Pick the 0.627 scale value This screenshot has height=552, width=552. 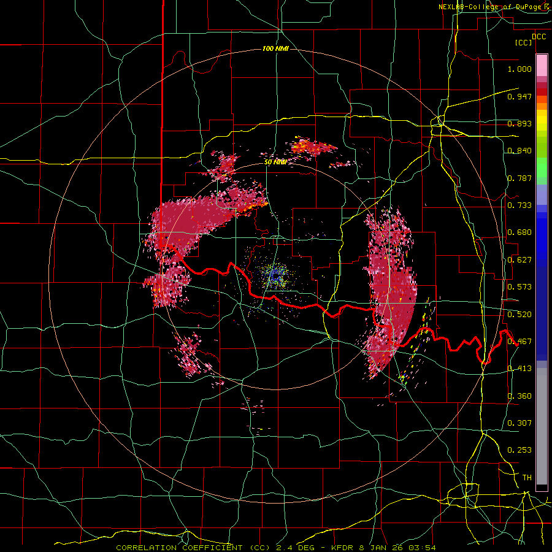pyautogui.click(x=519, y=260)
